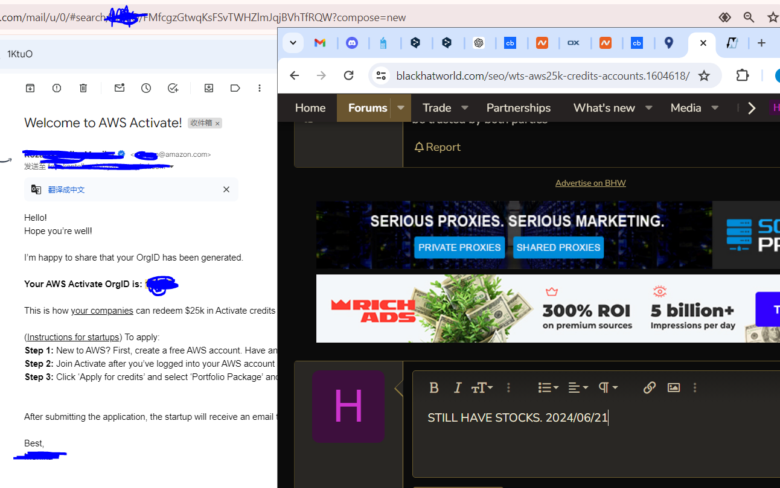Dismiss the translation bar in Gmail
This screenshot has width=780, height=488.
pos(226,189)
